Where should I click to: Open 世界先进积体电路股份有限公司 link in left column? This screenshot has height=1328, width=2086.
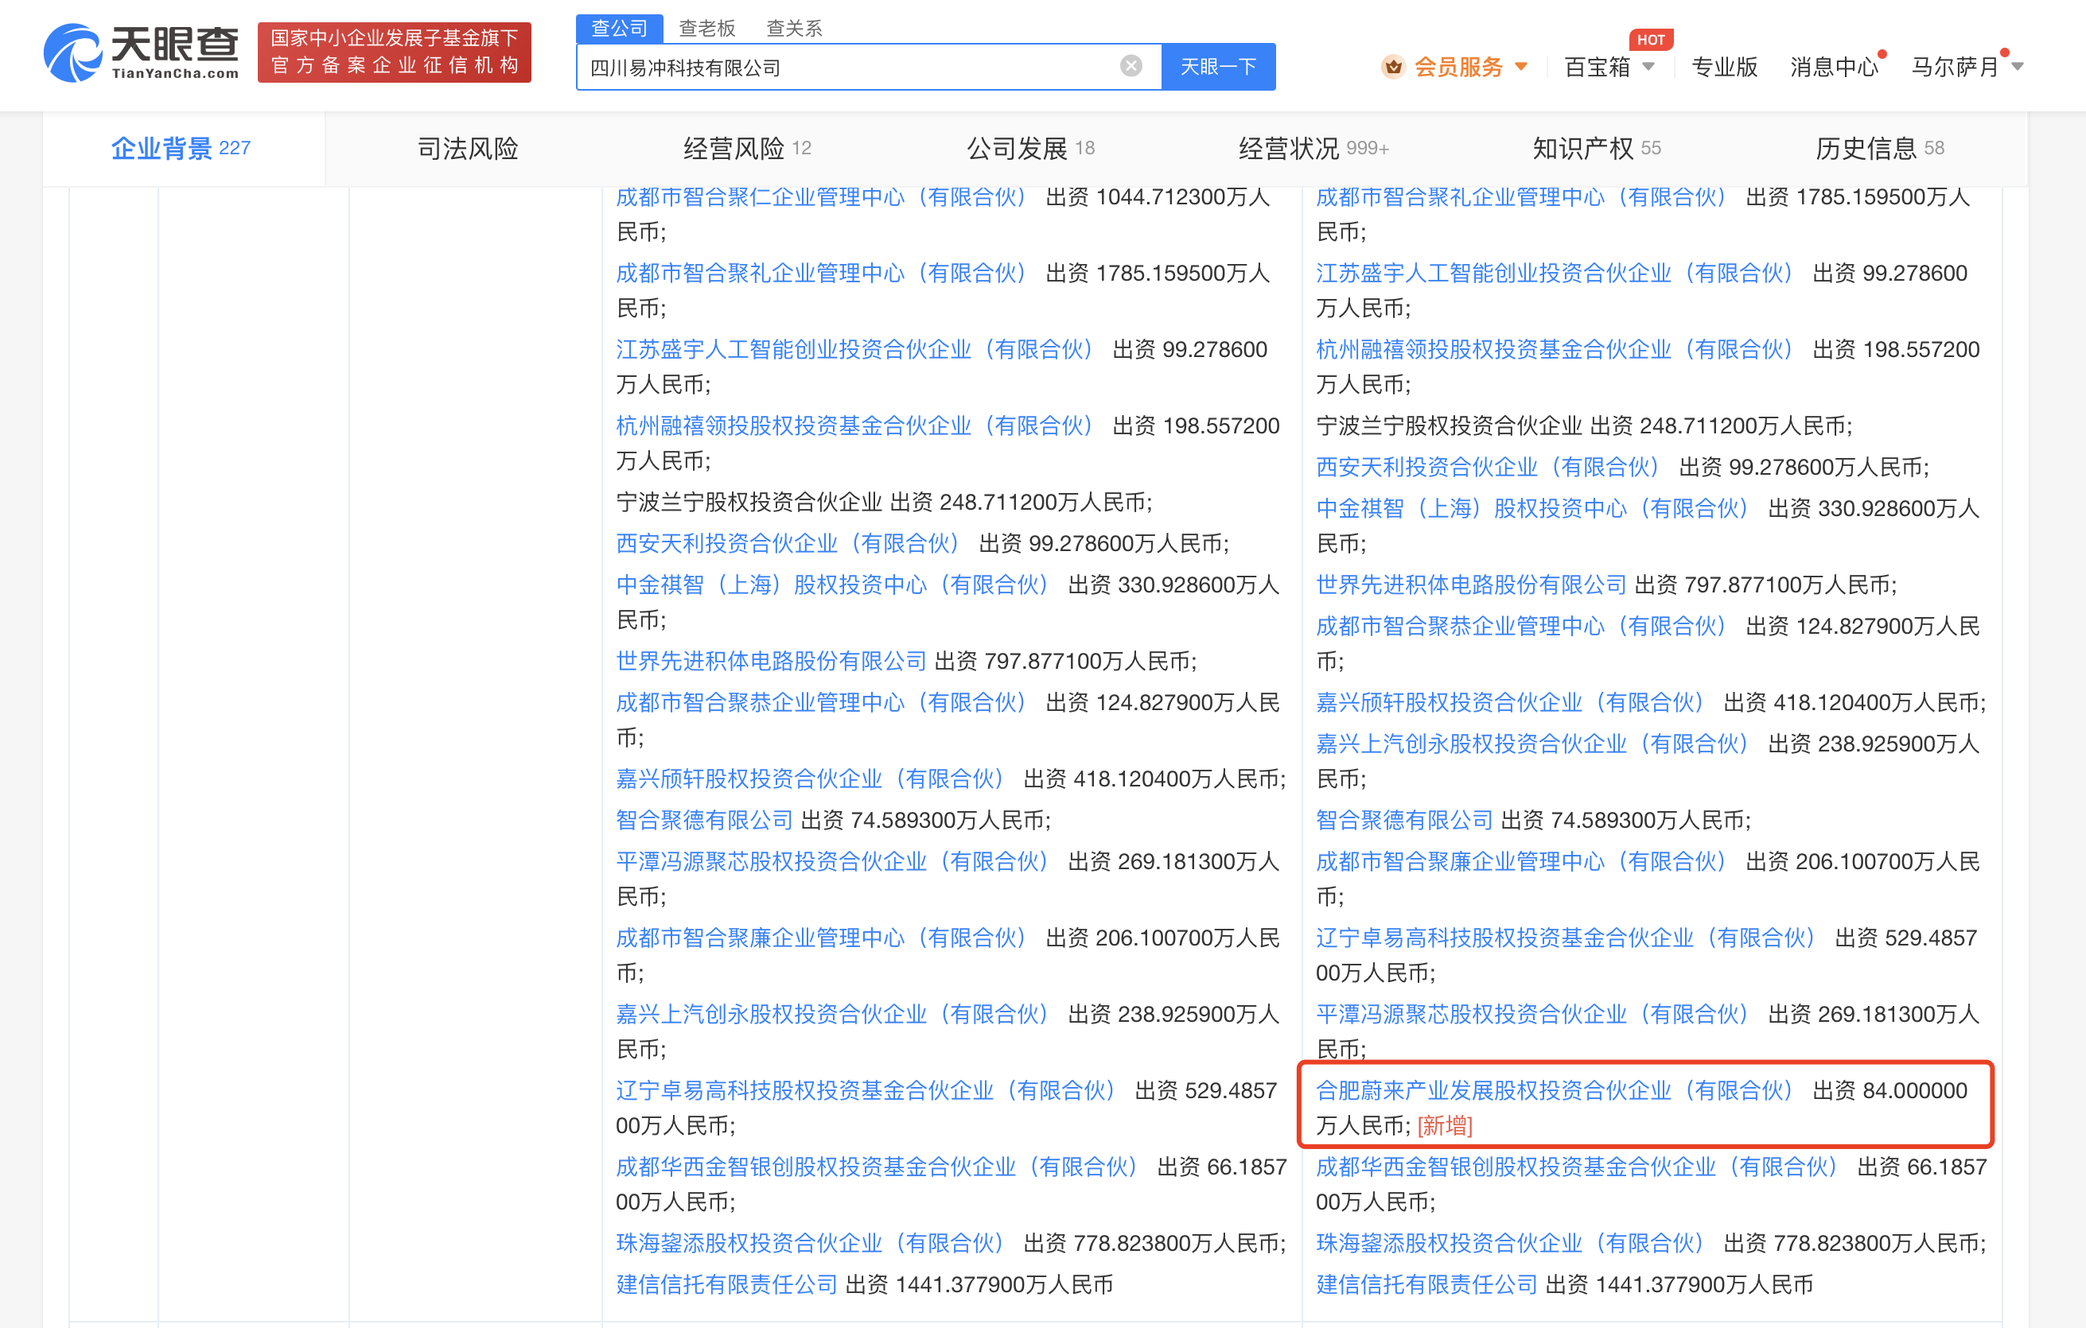(x=771, y=662)
